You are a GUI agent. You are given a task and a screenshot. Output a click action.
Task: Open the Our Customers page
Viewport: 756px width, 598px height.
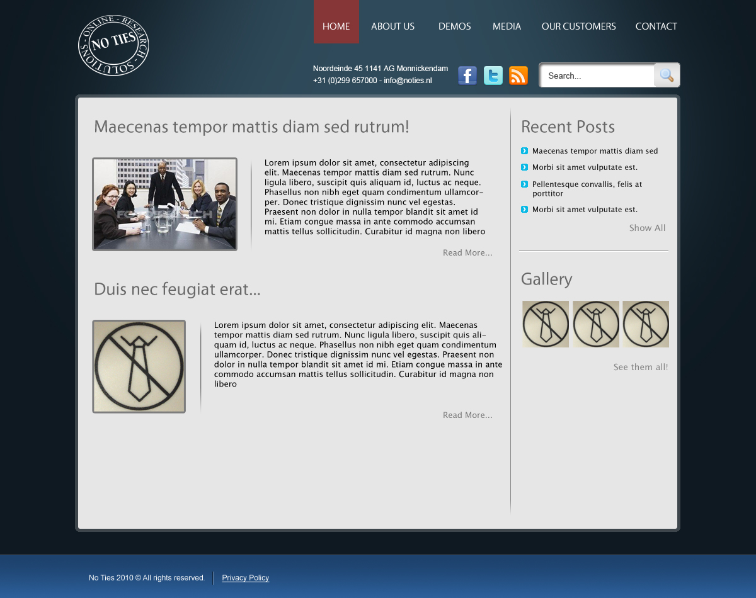(579, 26)
